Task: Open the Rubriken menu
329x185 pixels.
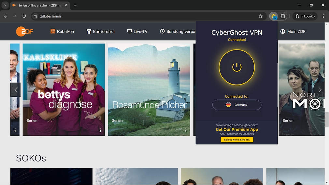Action: (x=62, y=32)
